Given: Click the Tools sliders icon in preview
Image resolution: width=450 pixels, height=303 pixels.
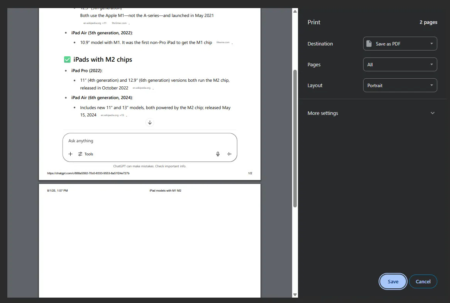Looking at the screenshot, I should (80, 154).
